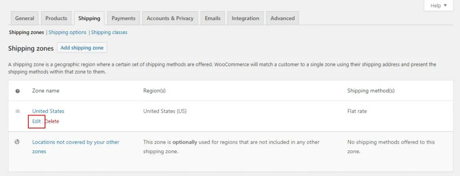Click the help question mark icon in table header
This screenshot has width=460, height=176.
click(x=18, y=91)
